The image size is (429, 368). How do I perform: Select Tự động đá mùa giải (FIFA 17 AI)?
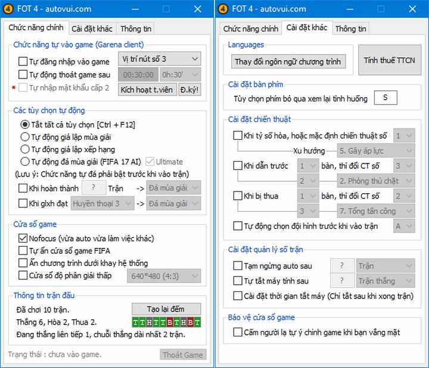pos(25,161)
